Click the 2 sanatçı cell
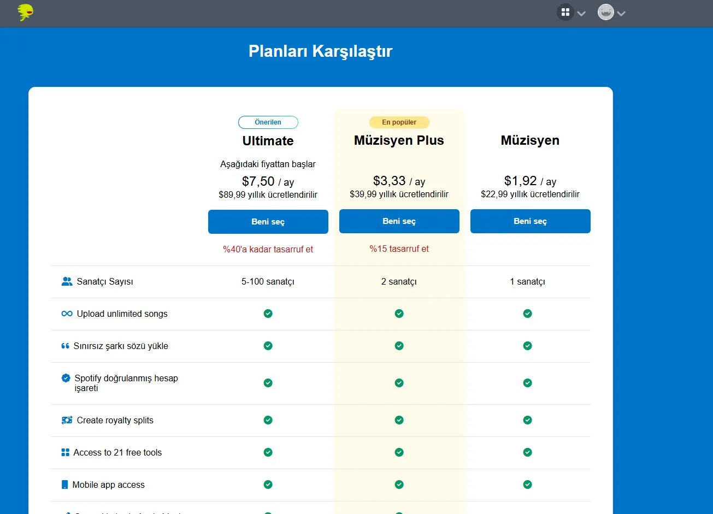 pyautogui.click(x=399, y=282)
